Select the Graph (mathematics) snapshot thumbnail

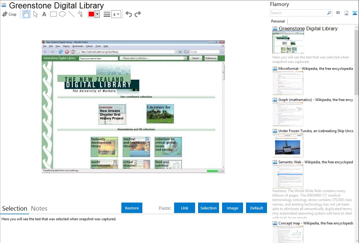point(288,114)
